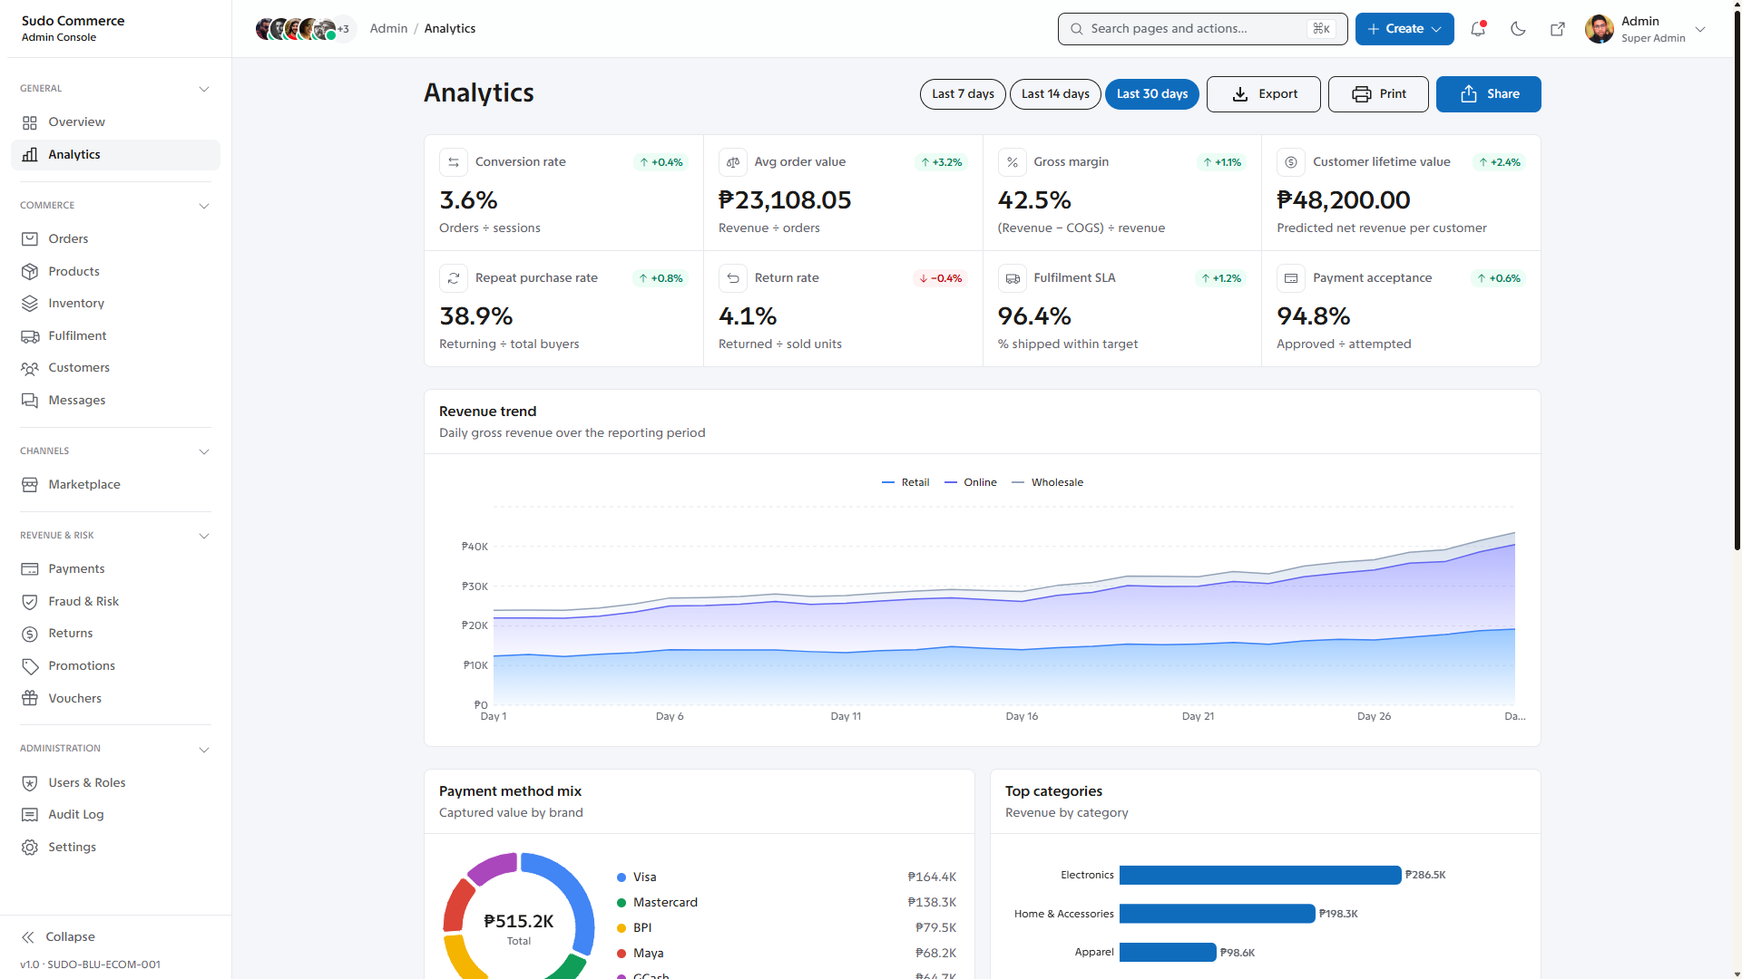Share the analytics dashboard
Viewport: 1742px width, 979px height.
click(1489, 94)
